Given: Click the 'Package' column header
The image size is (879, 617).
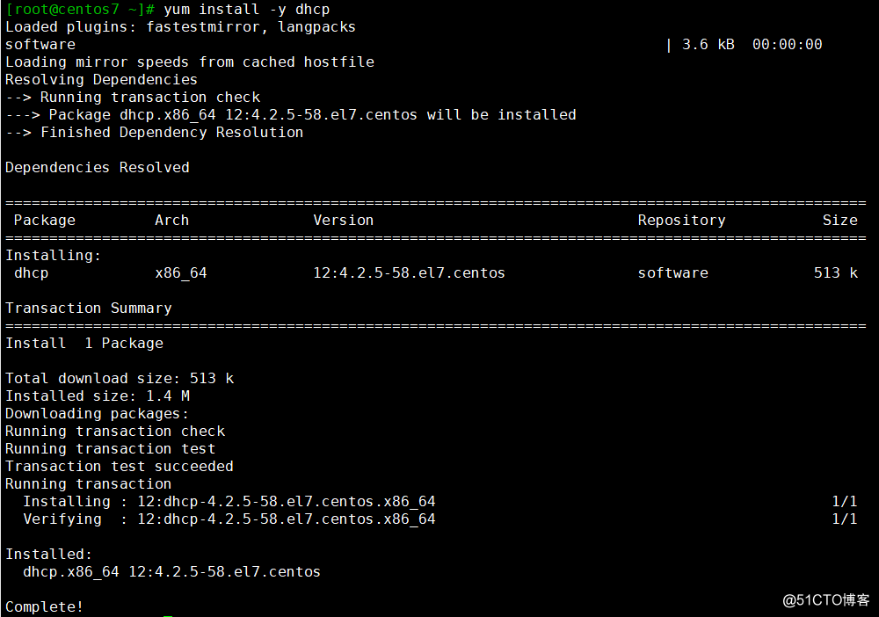Looking at the screenshot, I should coord(44,221).
